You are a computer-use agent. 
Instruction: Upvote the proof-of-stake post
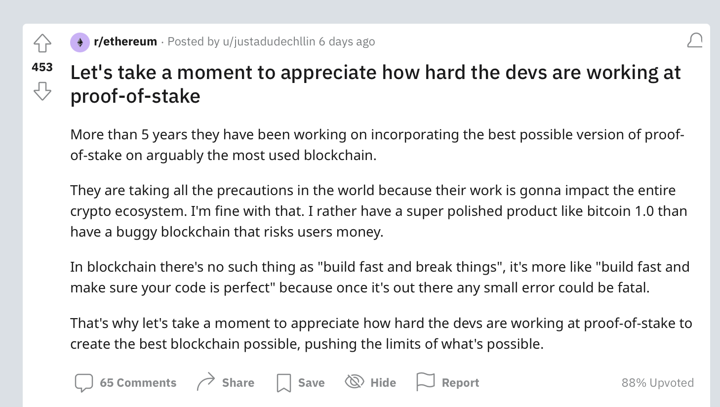(42, 43)
